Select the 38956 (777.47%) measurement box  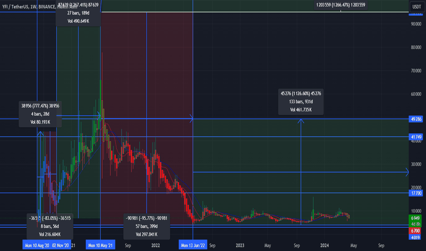40,114
